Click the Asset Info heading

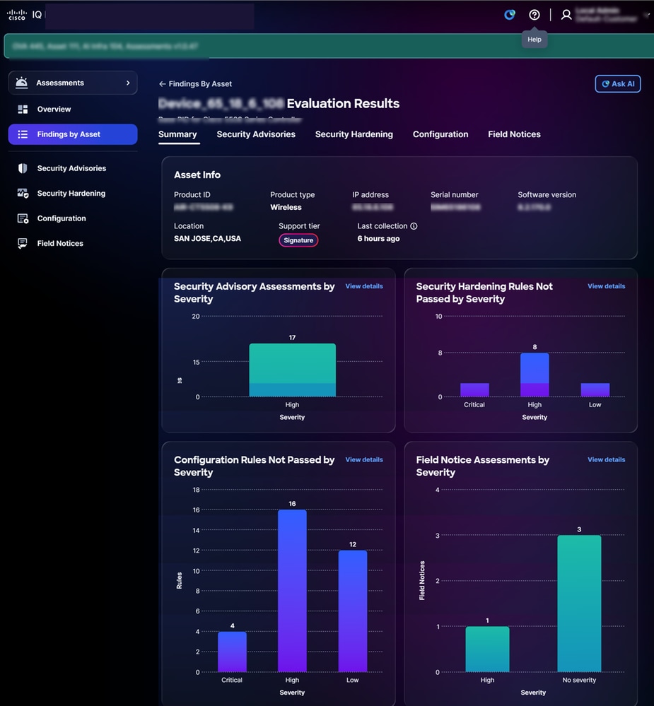pos(197,175)
